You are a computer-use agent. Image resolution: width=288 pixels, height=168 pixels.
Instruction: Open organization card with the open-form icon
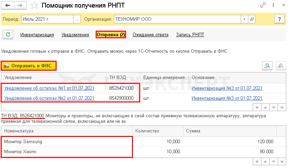[x=252, y=19]
